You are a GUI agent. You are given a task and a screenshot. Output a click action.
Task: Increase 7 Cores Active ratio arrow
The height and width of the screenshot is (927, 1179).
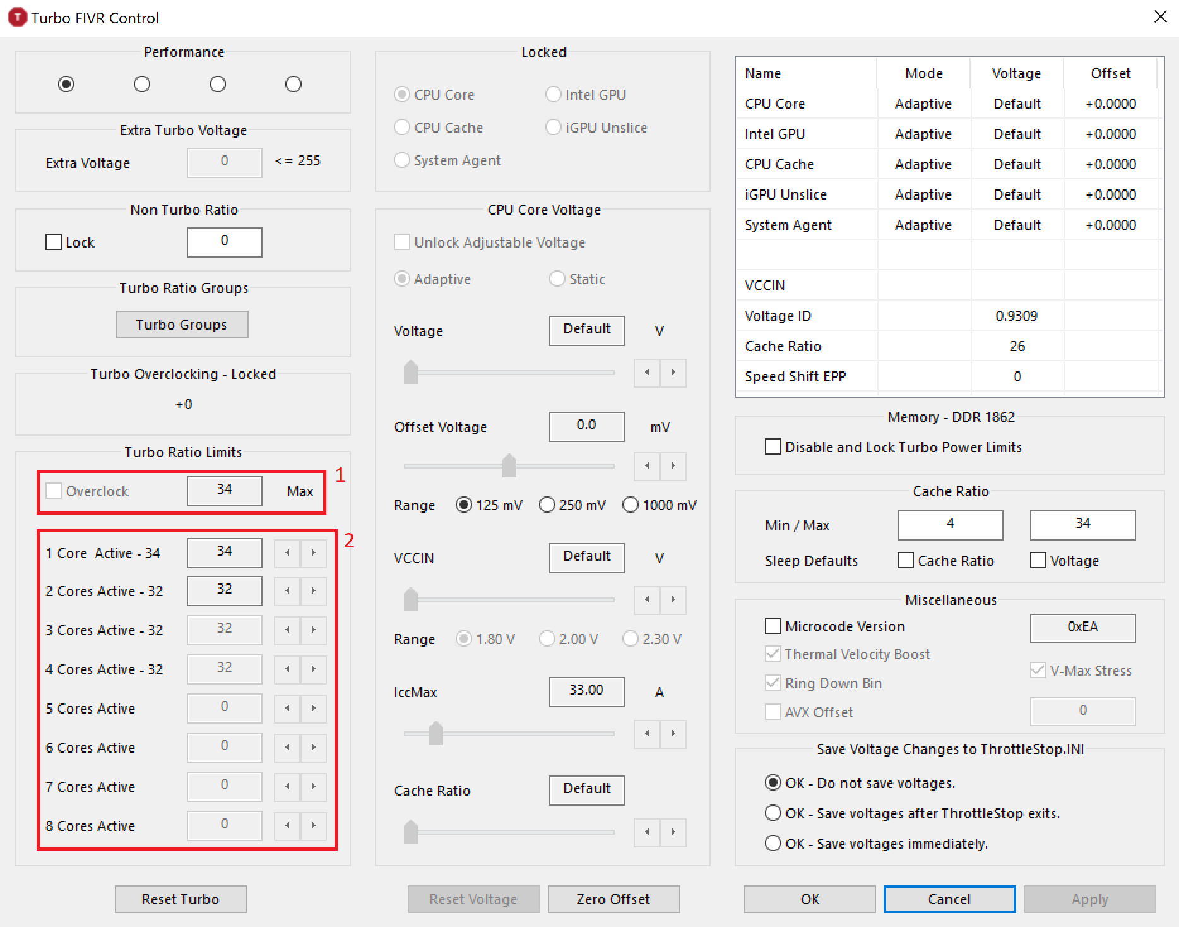point(314,787)
